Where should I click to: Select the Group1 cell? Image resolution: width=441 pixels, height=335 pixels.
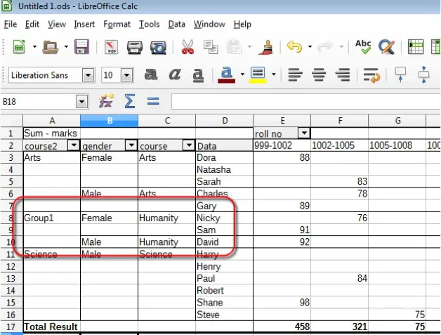(51, 218)
